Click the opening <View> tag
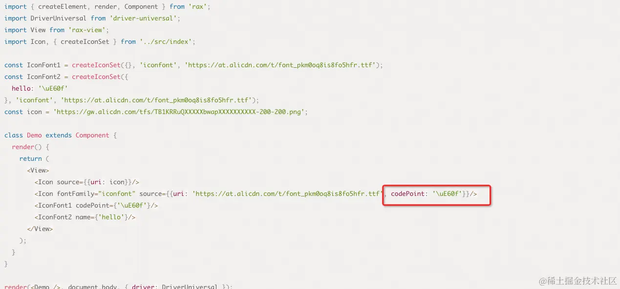Image resolution: width=620 pixels, height=289 pixels. tap(38, 171)
